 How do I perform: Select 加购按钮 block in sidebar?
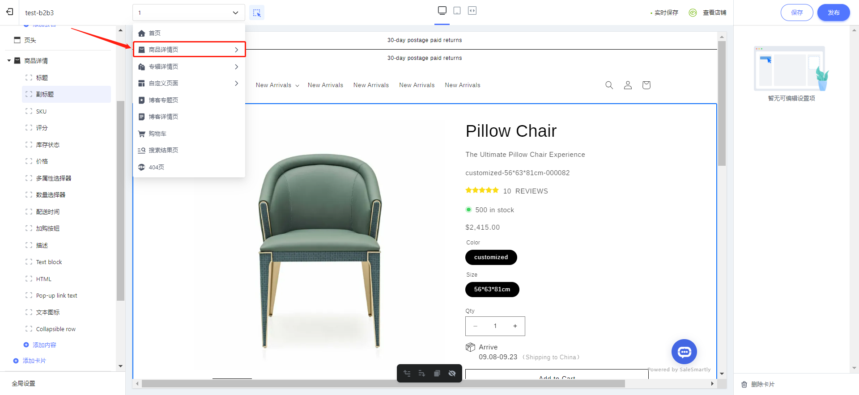click(66, 228)
